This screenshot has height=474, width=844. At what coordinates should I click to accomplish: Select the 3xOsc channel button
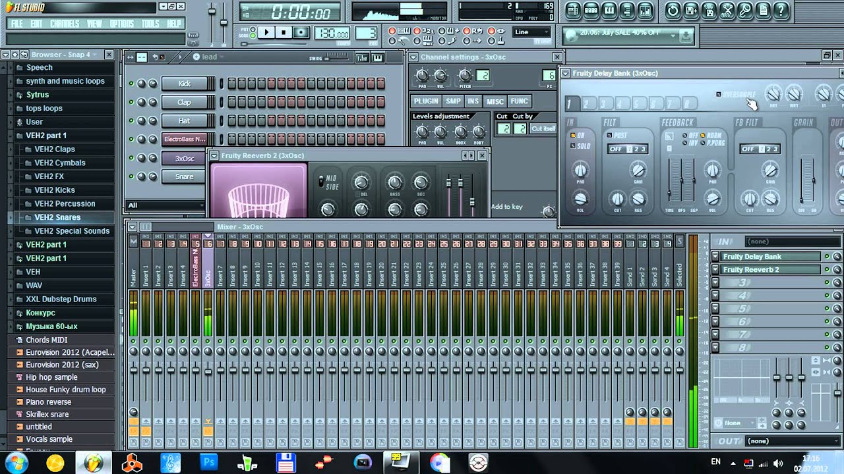[x=185, y=158]
